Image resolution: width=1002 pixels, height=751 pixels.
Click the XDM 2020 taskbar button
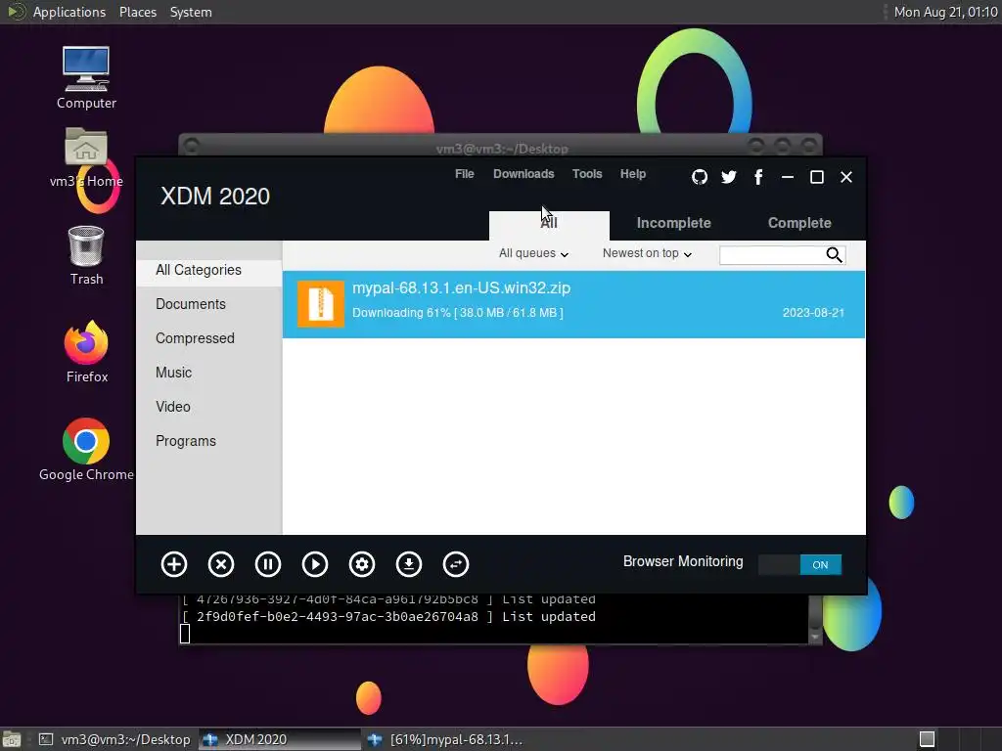pos(280,739)
